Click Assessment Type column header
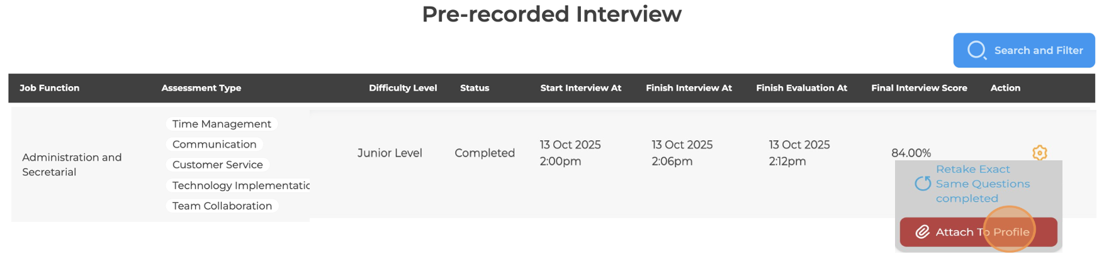The image size is (1104, 259). tap(201, 88)
